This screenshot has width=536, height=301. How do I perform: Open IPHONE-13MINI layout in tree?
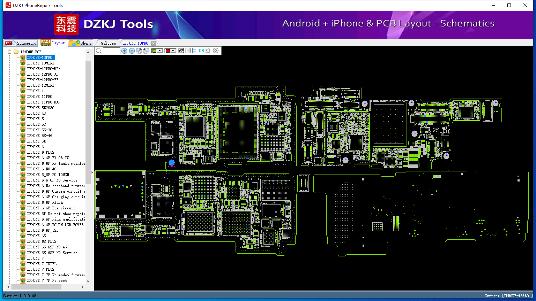(40, 63)
